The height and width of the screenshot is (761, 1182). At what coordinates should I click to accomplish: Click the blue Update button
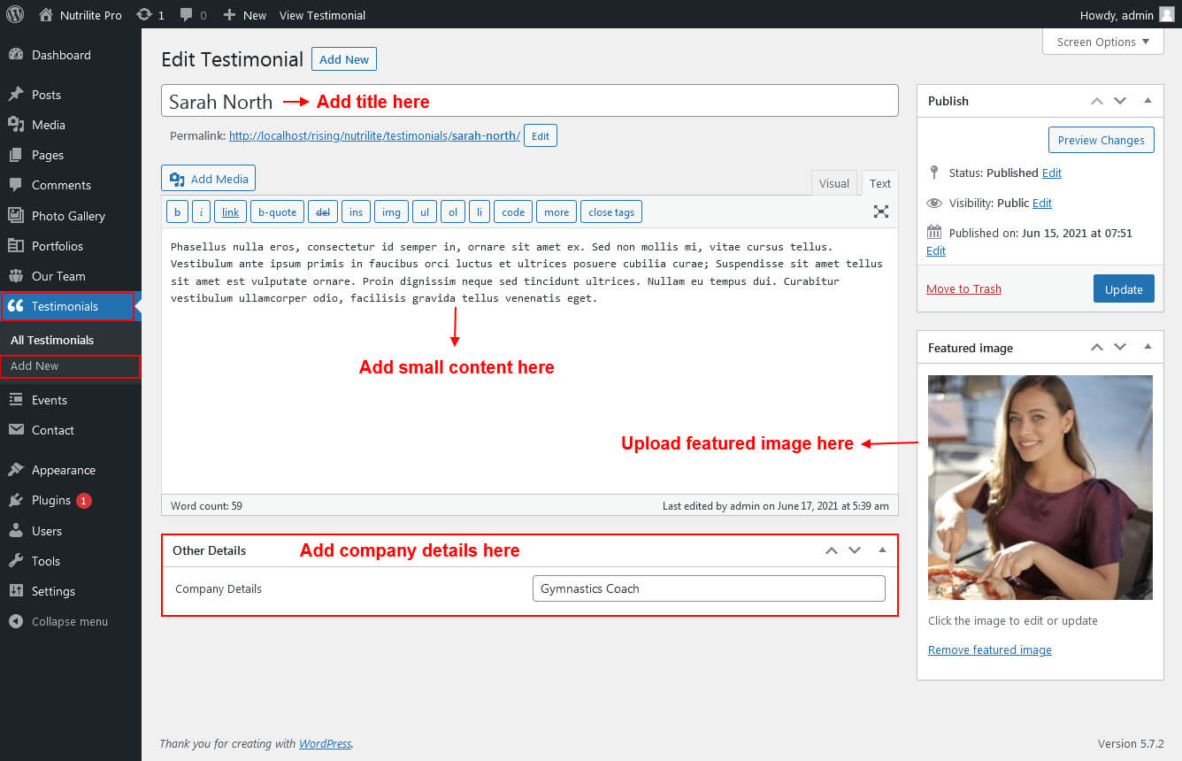1124,289
